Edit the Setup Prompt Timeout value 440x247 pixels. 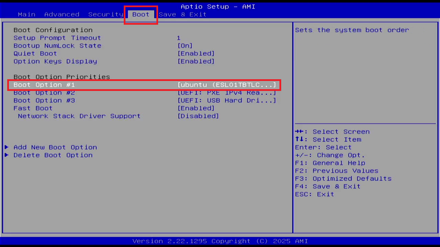179,38
